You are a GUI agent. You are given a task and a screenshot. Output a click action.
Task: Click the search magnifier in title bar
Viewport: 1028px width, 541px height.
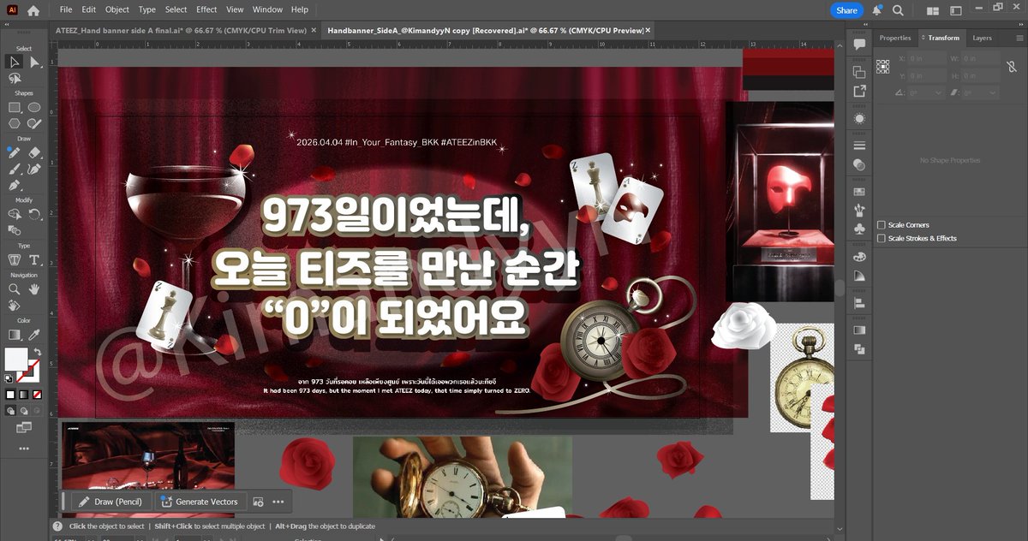[x=898, y=10]
